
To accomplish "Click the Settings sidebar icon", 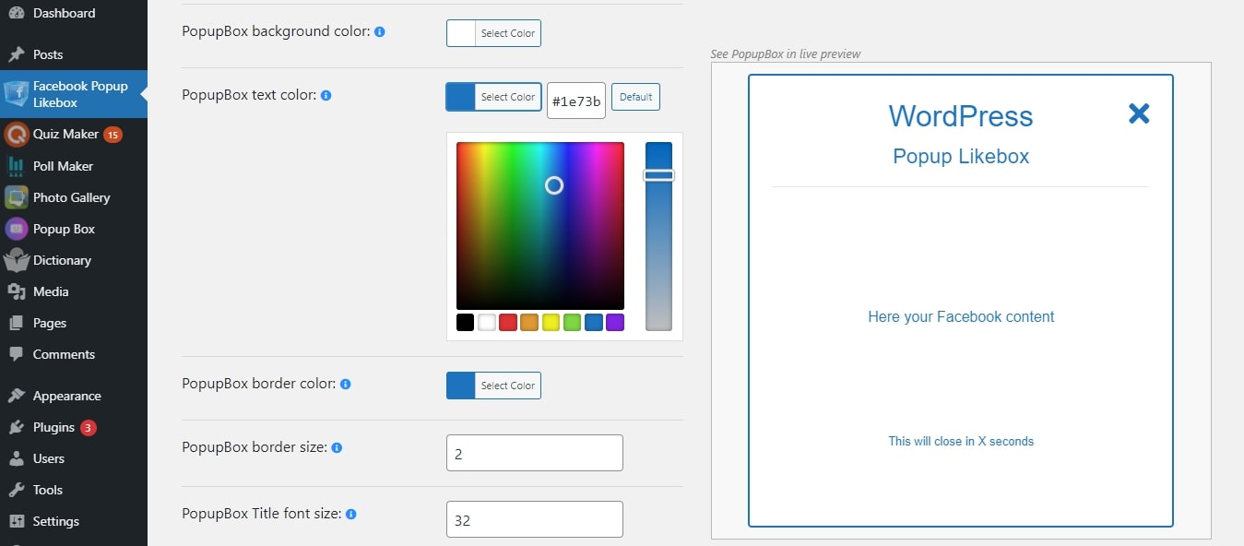I will (x=17, y=521).
